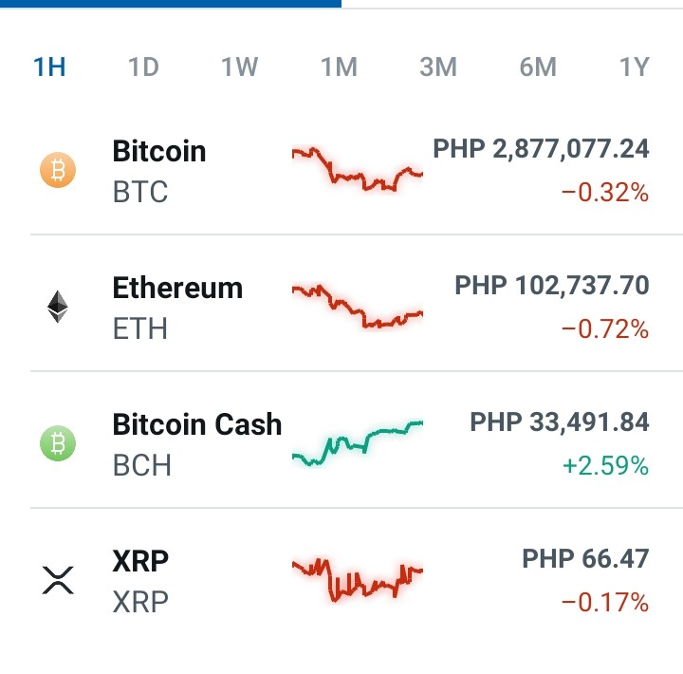Select the 1H time range tab
This screenshot has width=683, height=674.
click(49, 67)
